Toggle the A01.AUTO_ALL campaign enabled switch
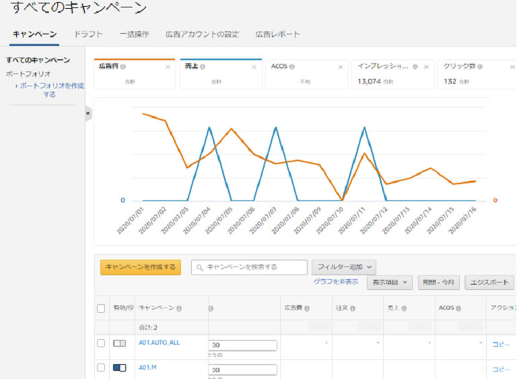 119,343
